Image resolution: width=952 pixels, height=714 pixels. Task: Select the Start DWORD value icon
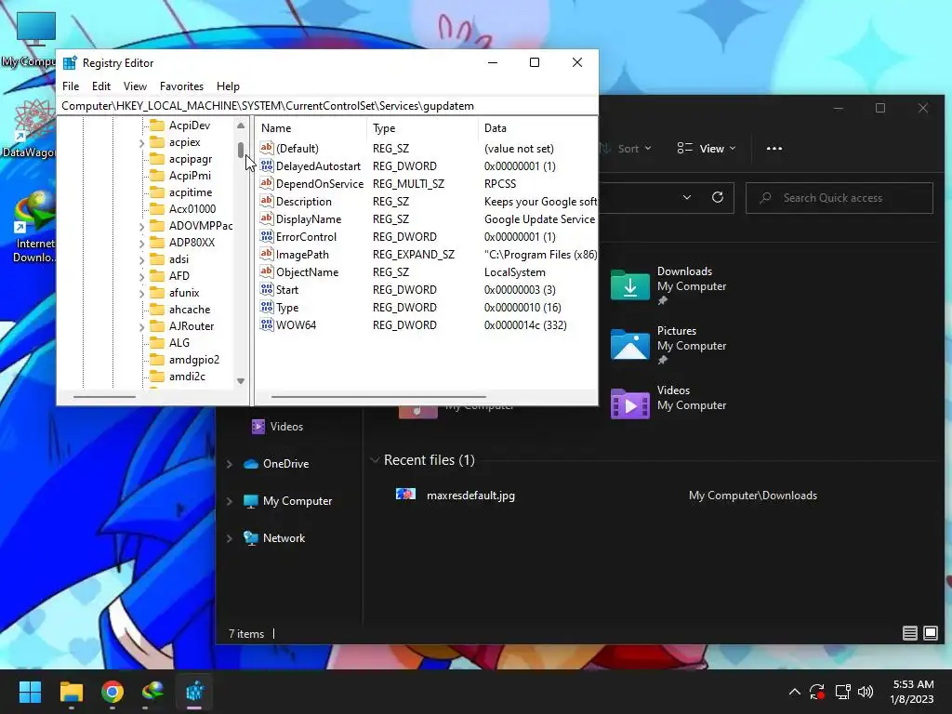267,289
